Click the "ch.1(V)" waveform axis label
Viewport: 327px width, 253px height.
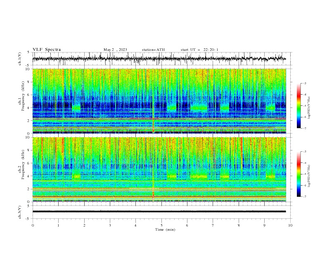pyautogui.click(x=20, y=59)
